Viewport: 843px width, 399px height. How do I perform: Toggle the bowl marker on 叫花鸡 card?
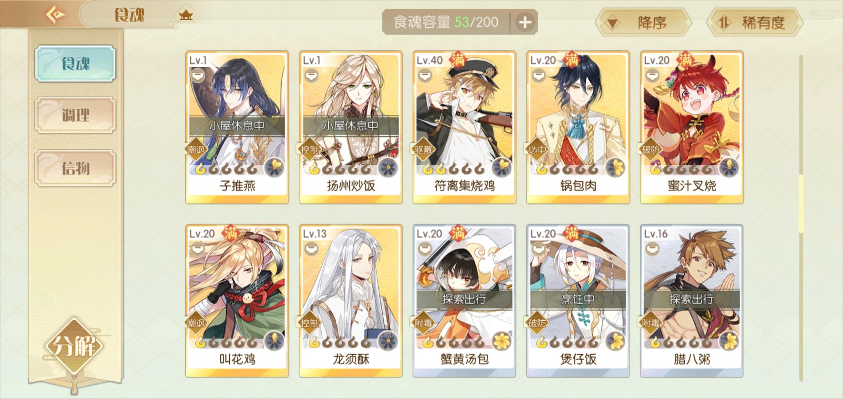click(x=197, y=249)
